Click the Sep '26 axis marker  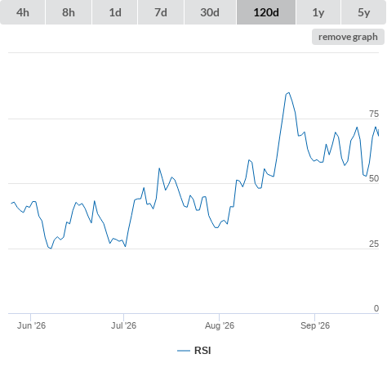pyautogui.click(x=315, y=325)
